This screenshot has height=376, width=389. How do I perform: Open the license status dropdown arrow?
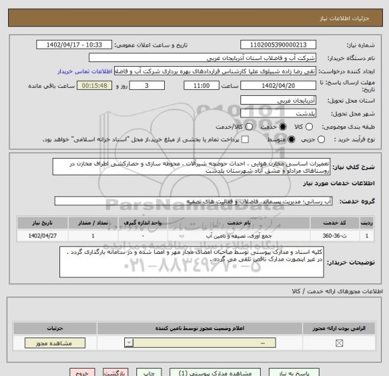(129, 343)
